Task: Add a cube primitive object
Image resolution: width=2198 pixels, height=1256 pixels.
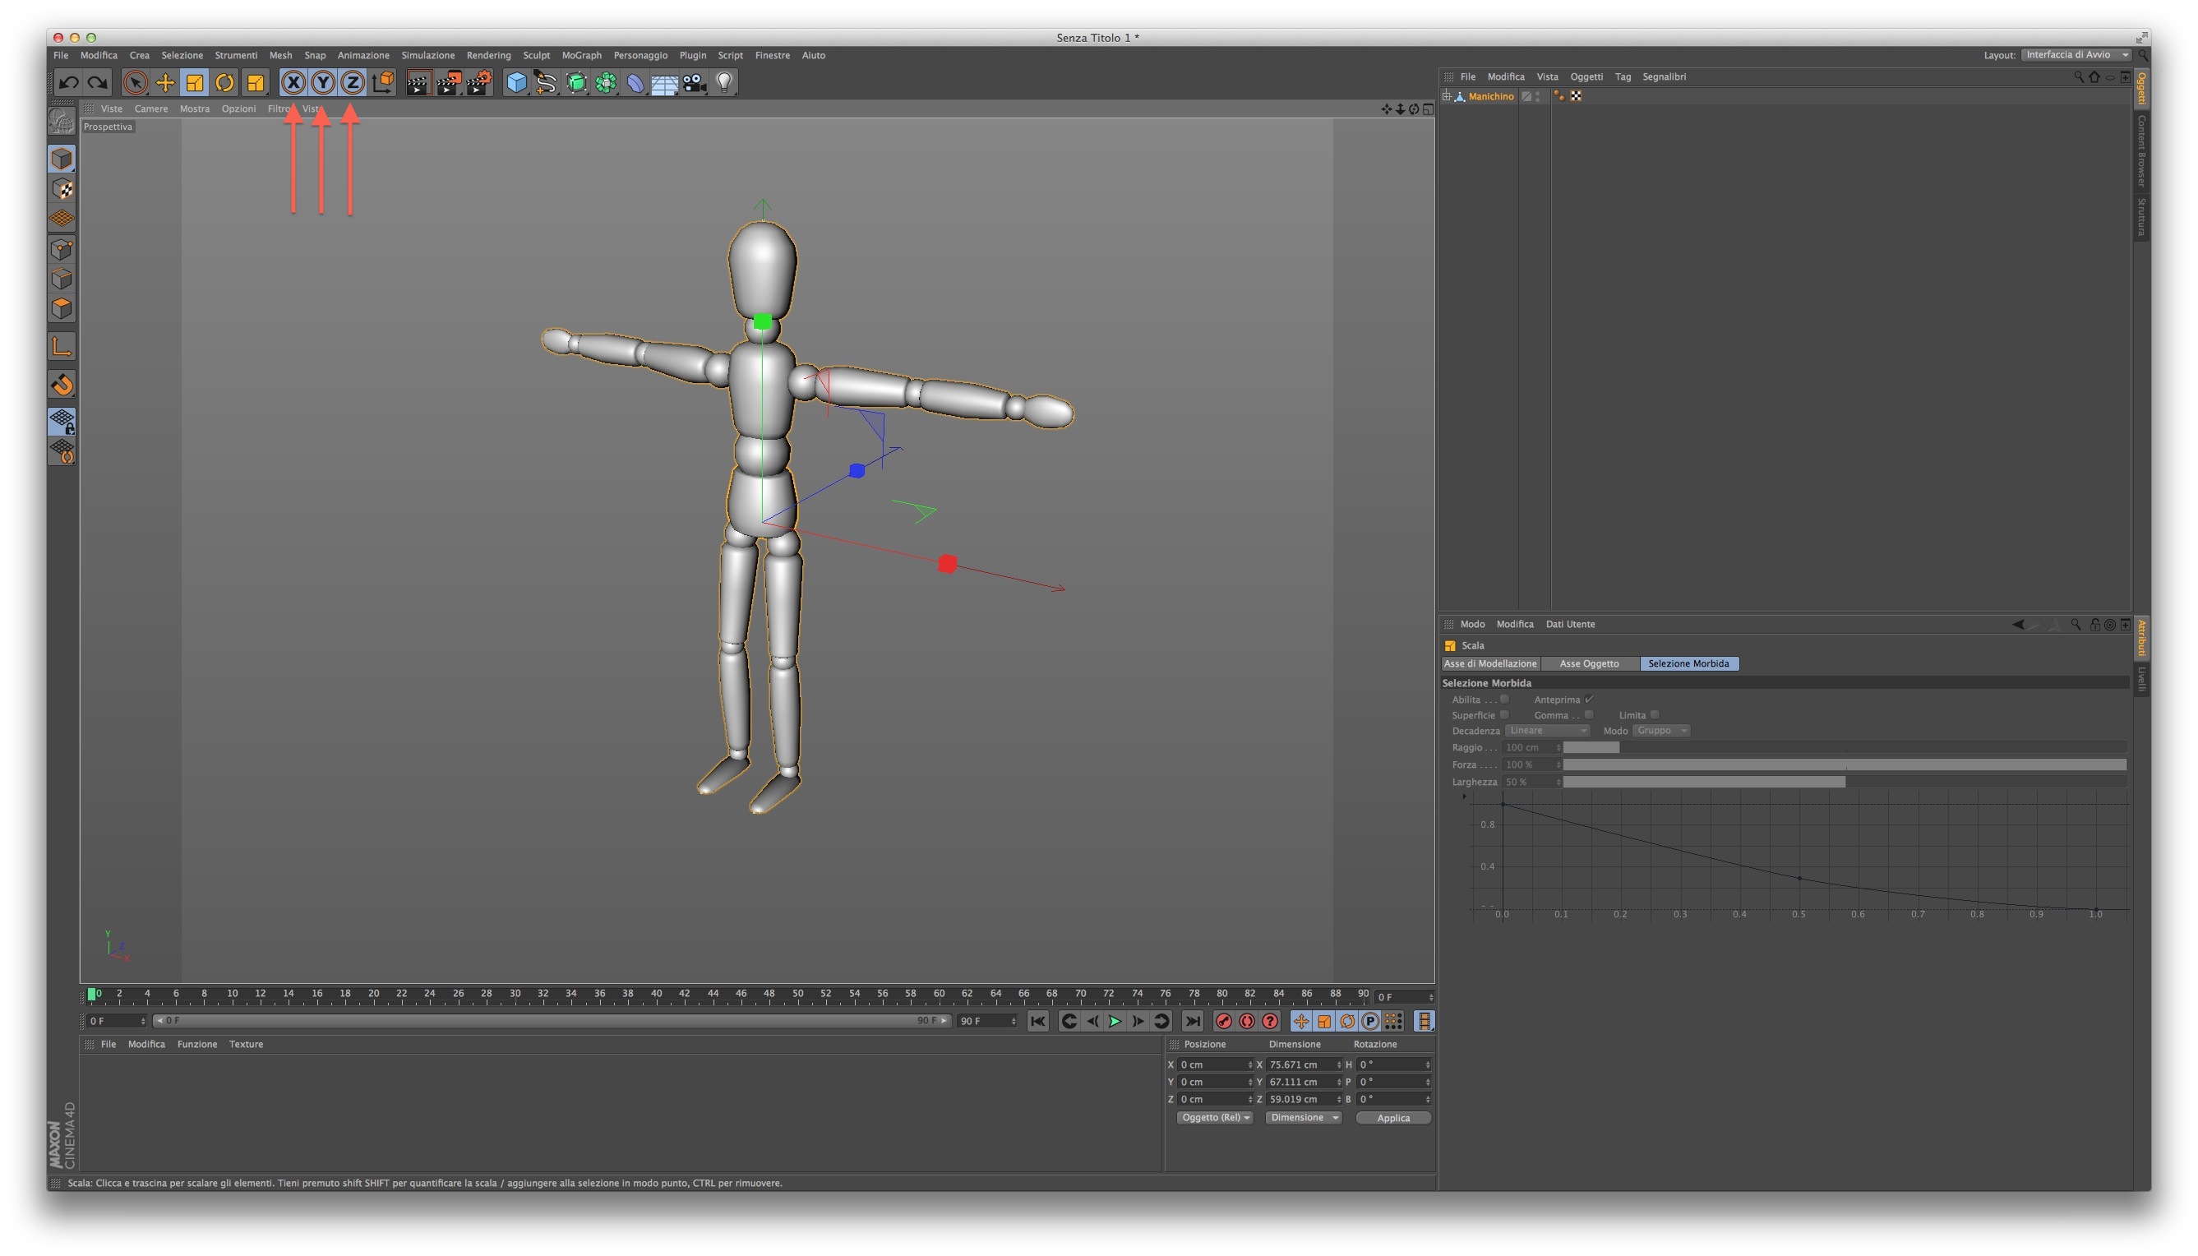Action: [516, 83]
